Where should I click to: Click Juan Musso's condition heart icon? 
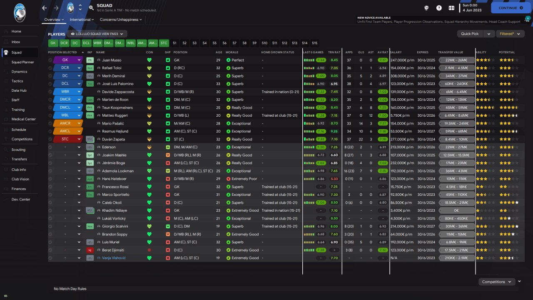tap(149, 60)
